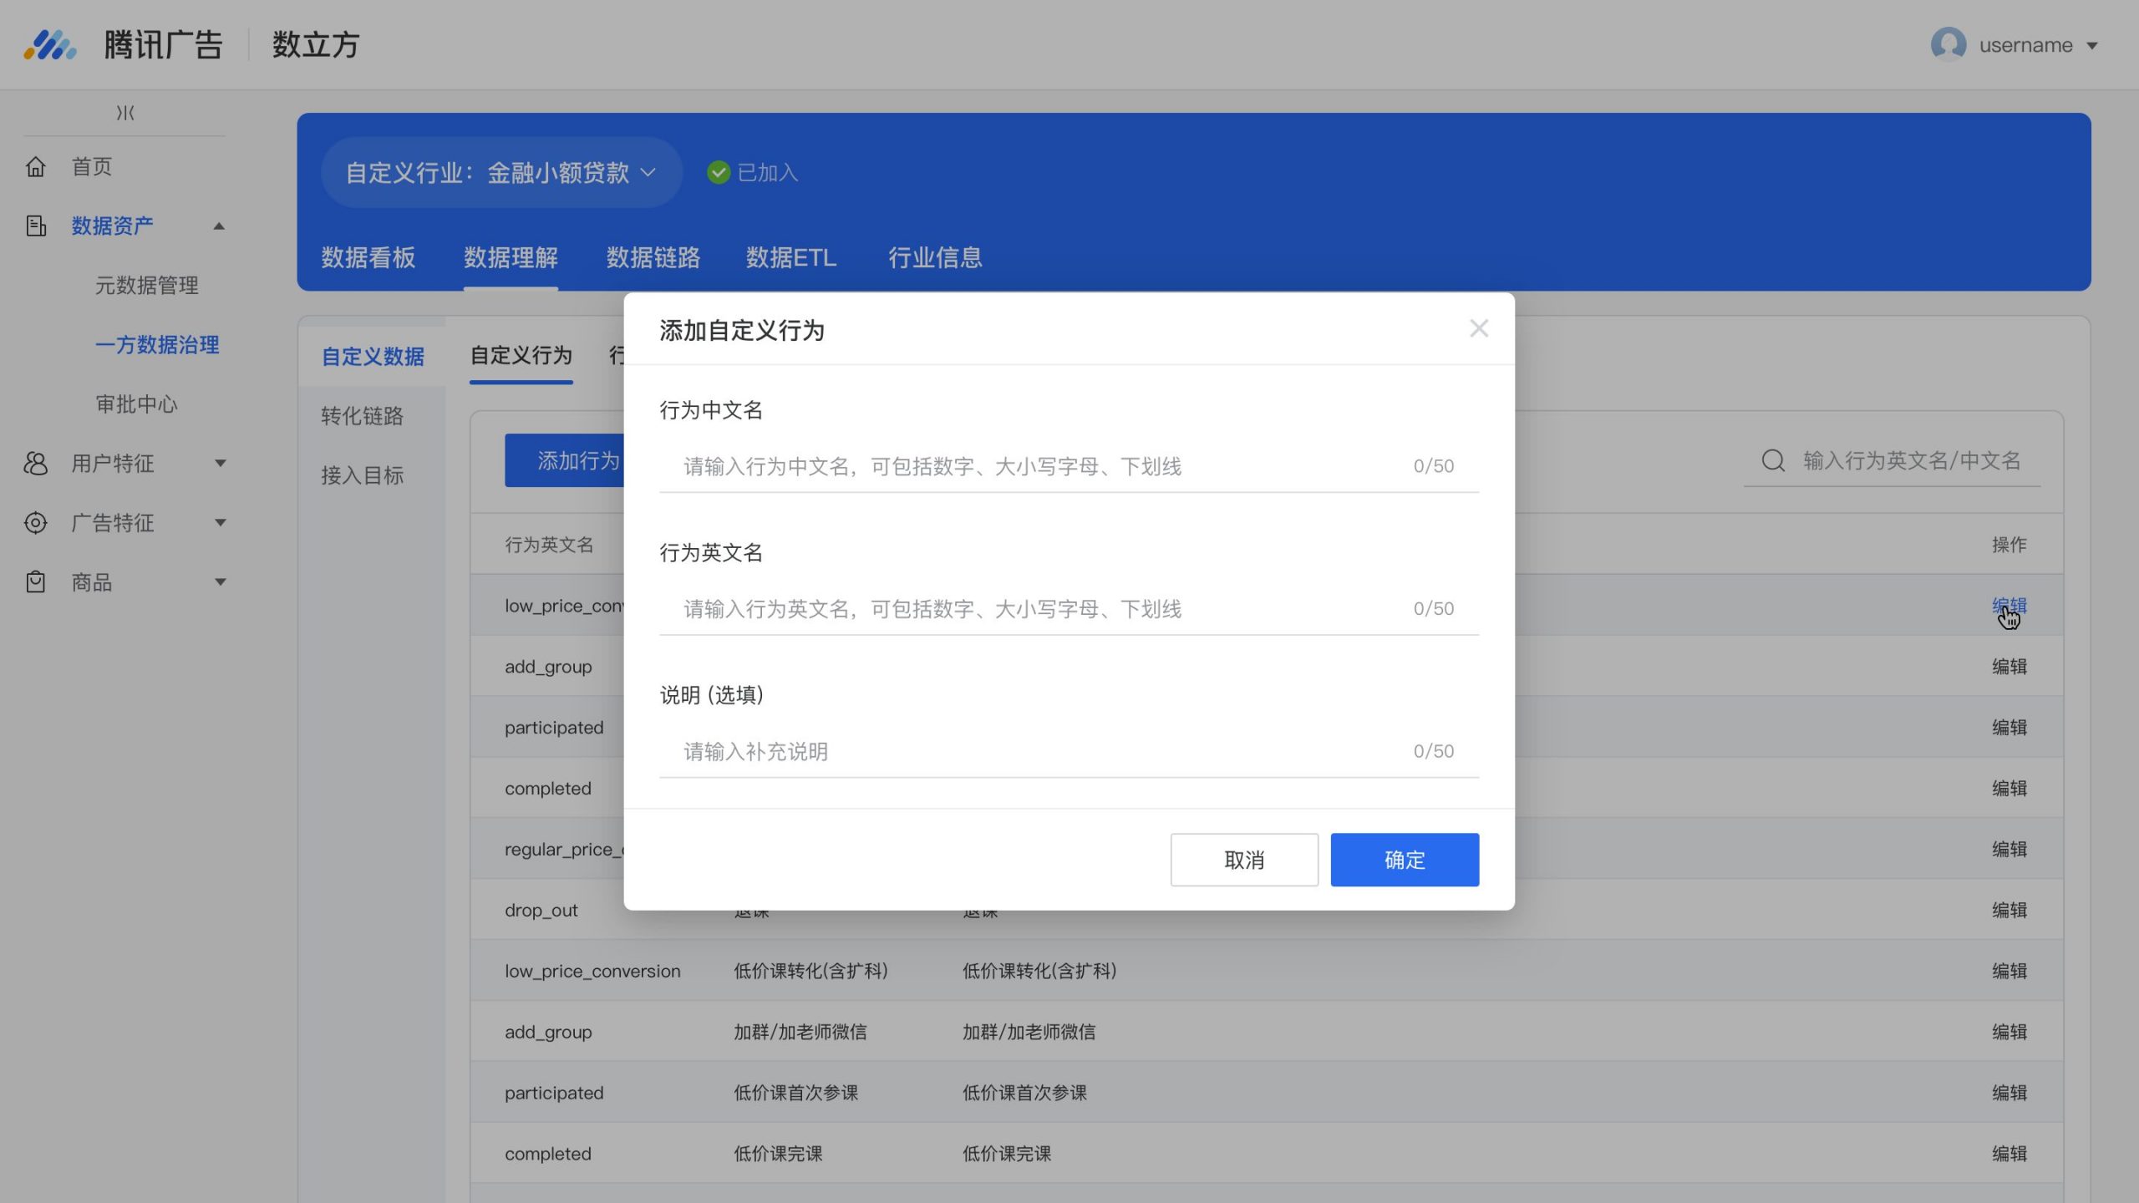
Task: Click the 添加行为 button
Action: [x=565, y=460]
